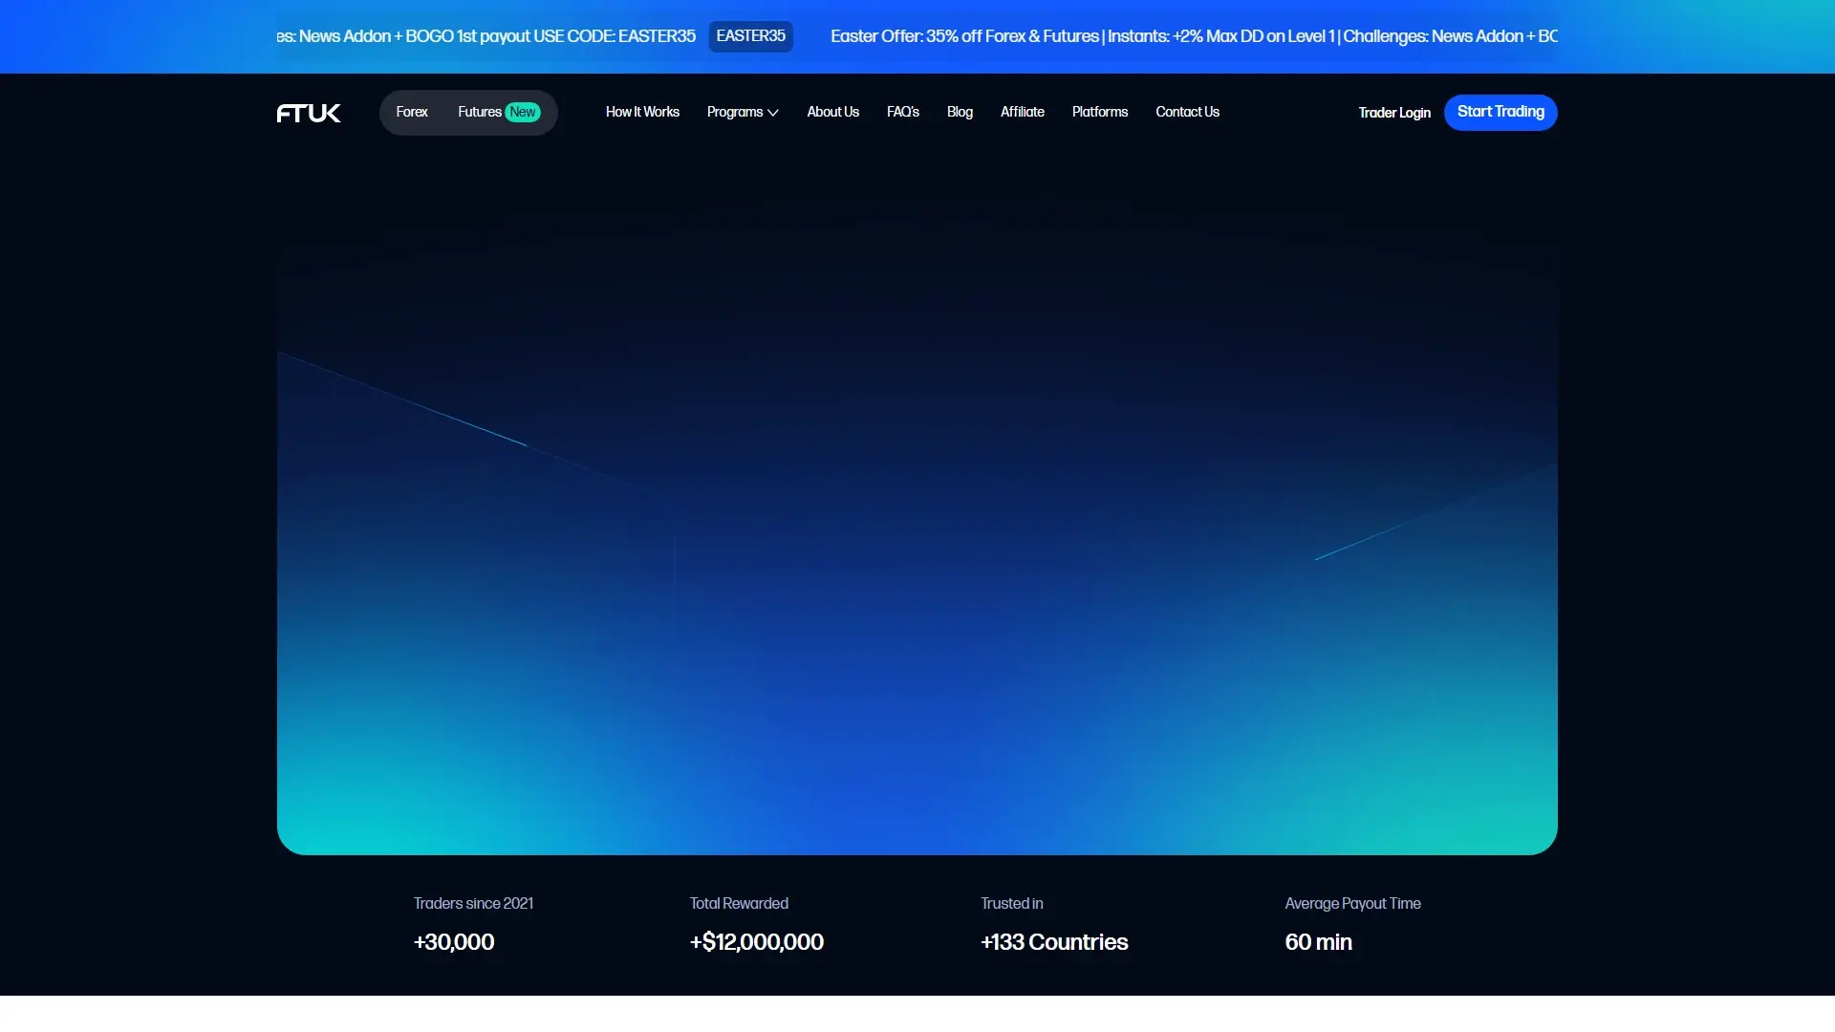View the Platforms page
The image size is (1835, 1032).
tap(1099, 112)
